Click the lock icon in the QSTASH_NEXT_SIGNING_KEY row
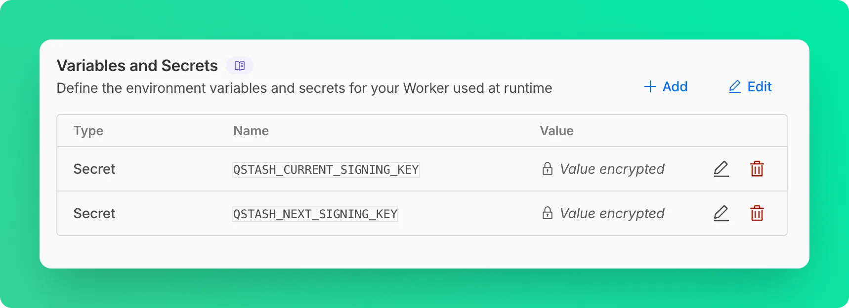This screenshot has width=849, height=308. 547,213
